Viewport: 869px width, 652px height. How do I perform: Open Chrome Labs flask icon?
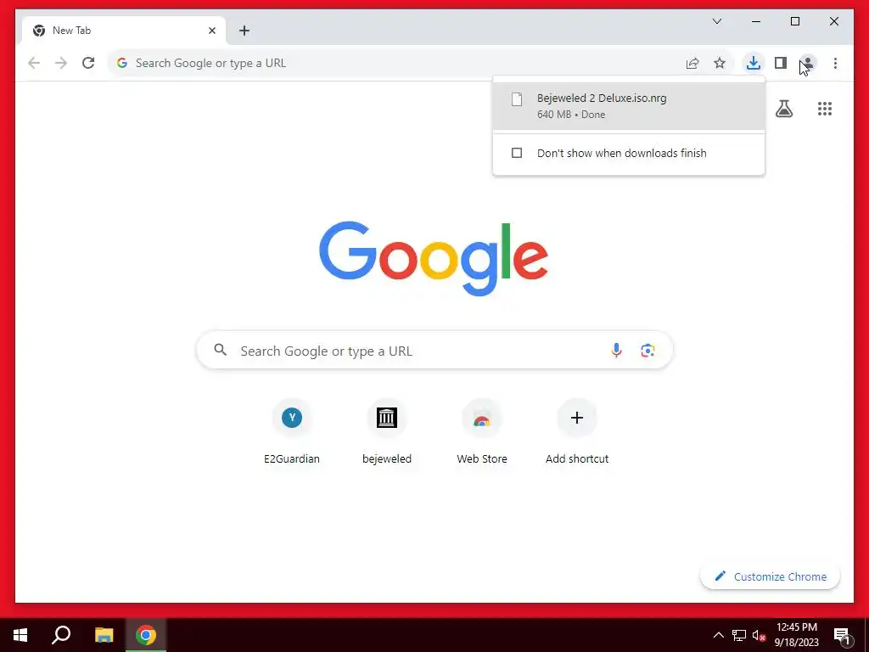click(x=783, y=109)
